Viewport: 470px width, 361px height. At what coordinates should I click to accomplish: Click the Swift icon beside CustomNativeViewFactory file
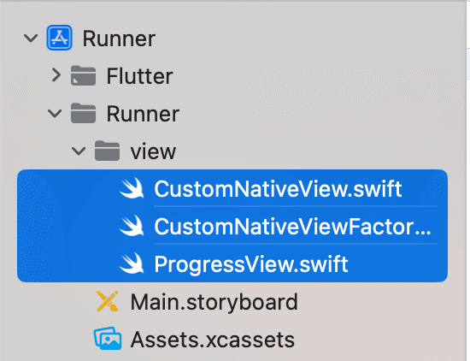pyautogui.click(x=132, y=226)
